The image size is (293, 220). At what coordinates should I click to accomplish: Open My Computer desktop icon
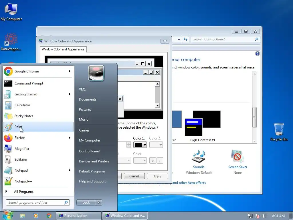click(11, 12)
